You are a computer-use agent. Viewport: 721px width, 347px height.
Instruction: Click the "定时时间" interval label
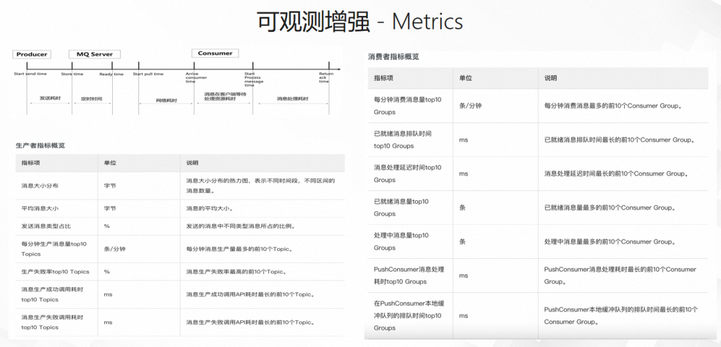click(93, 99)
